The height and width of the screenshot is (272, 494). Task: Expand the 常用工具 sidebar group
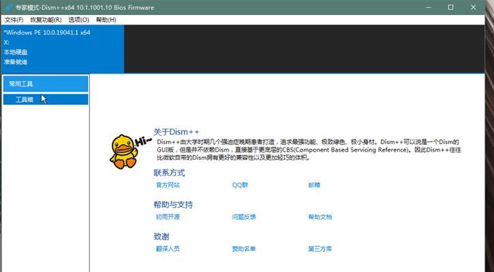(46, 84)
